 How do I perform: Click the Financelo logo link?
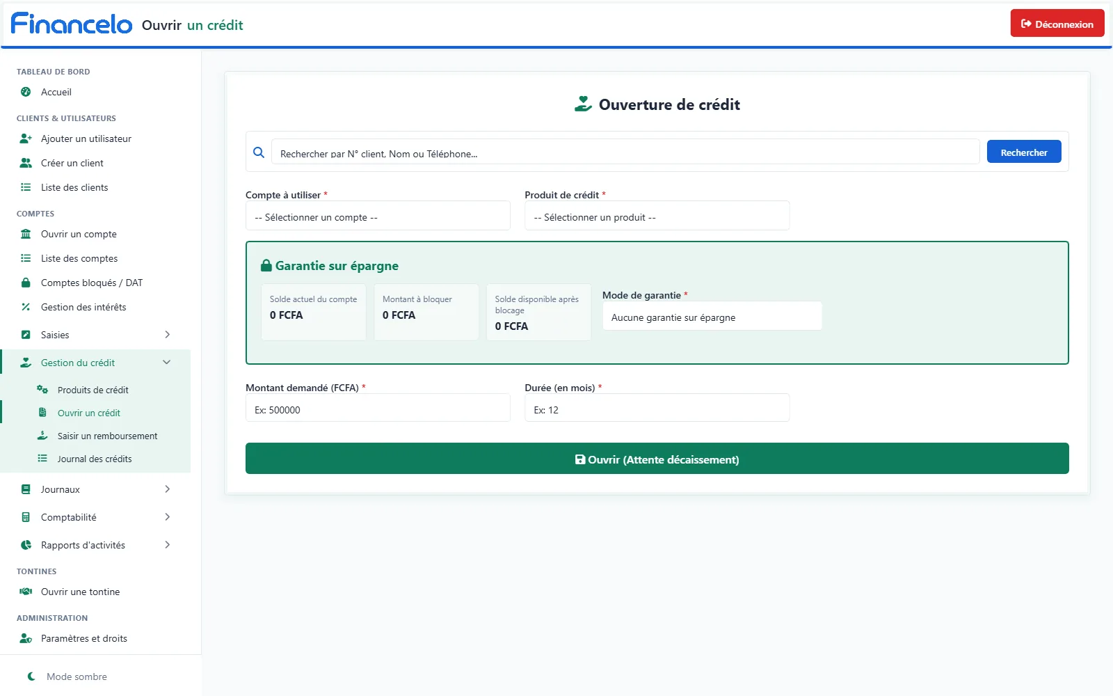click(72, 24)
